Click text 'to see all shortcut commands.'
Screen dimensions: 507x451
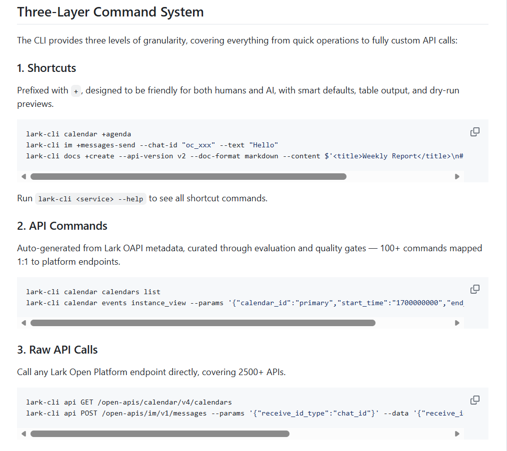pos(208,198)
